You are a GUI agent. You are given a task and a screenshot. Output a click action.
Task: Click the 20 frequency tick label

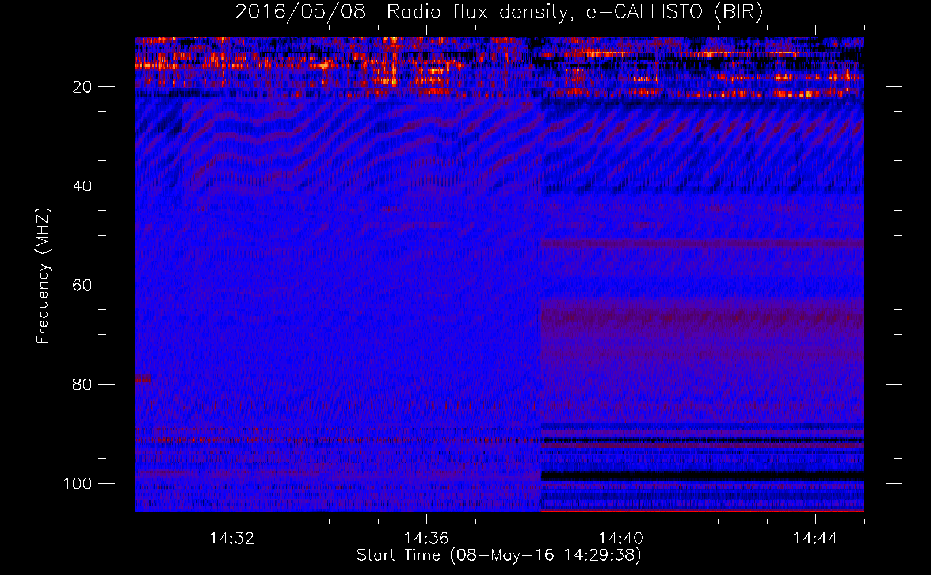[82, 87]
